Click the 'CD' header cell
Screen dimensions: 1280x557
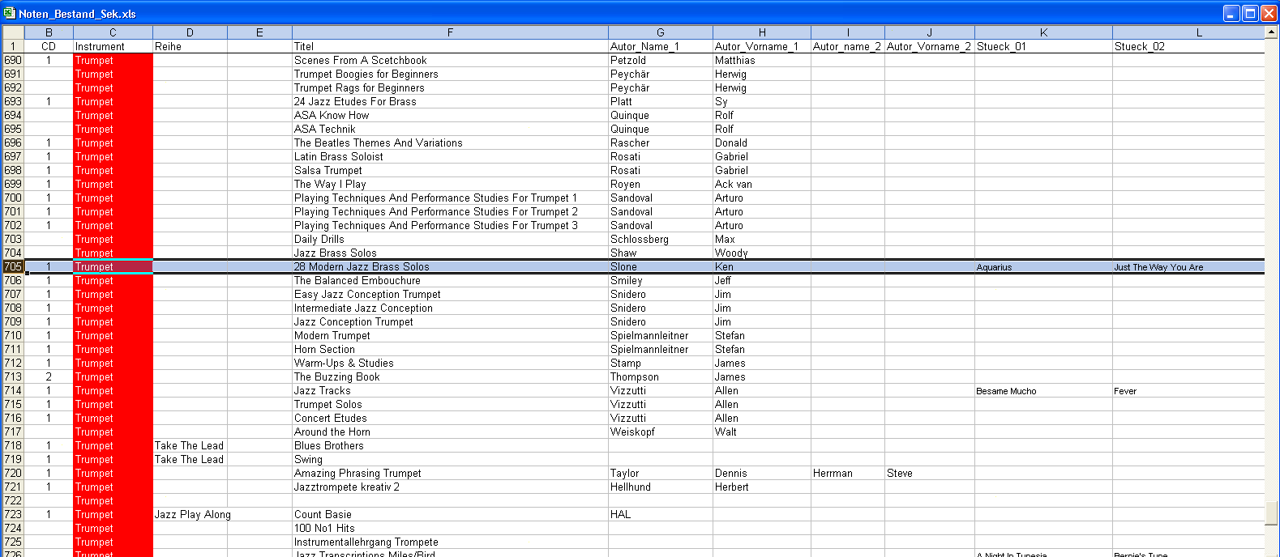tap(49, 46)
